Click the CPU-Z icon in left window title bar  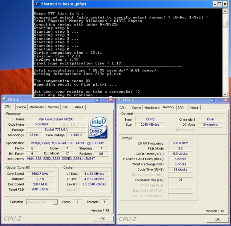[x=5, y=99]
